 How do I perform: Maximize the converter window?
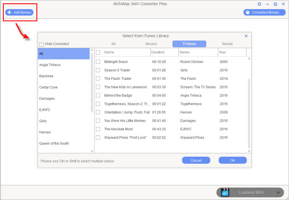275,4
